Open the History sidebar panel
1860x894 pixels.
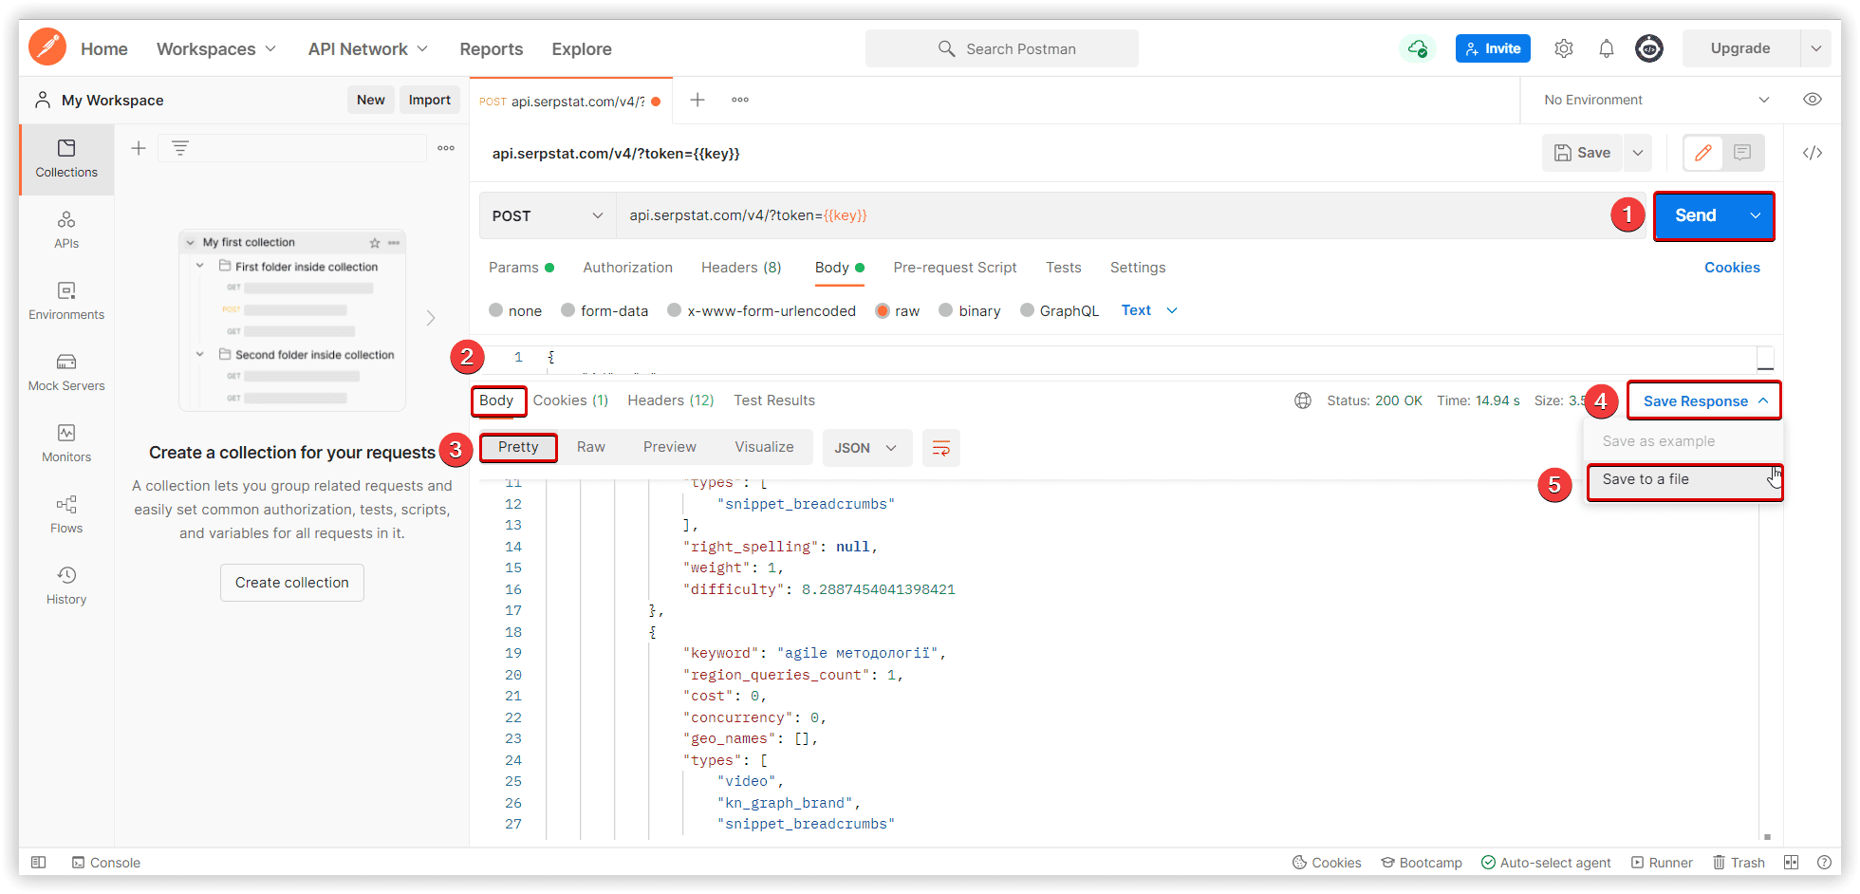pyautogui.click(x=66, y=586)
